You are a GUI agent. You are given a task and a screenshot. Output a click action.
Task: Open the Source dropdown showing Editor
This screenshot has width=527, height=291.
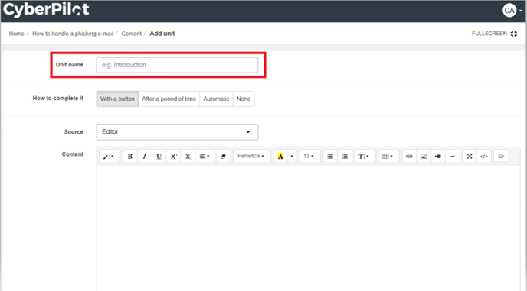pyautogui.click(x=177, y=132)
